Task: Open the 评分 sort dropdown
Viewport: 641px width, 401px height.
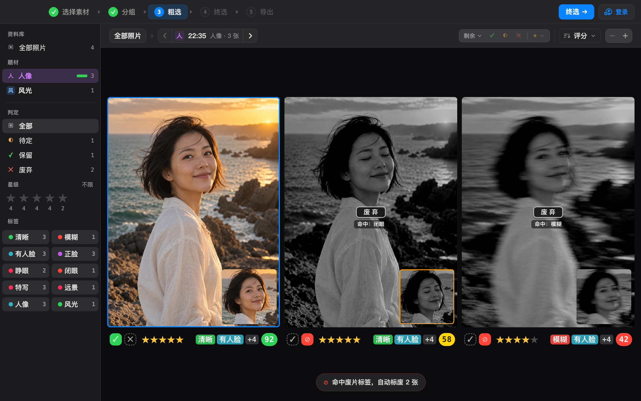Action: point(580,36)
